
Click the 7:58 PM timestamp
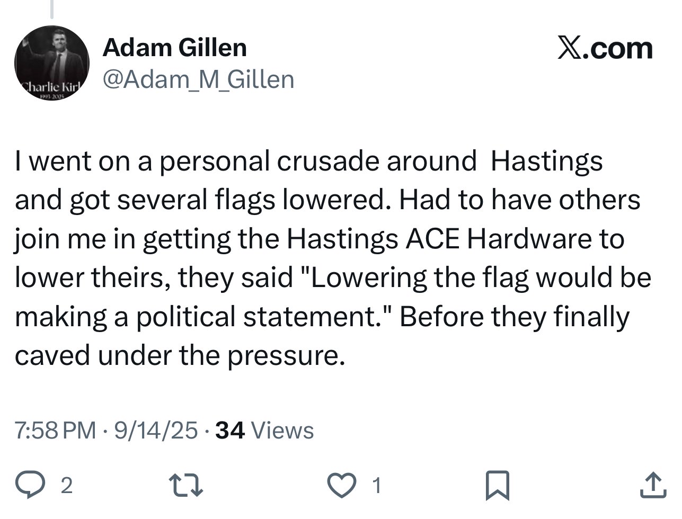tap(56, 430)
